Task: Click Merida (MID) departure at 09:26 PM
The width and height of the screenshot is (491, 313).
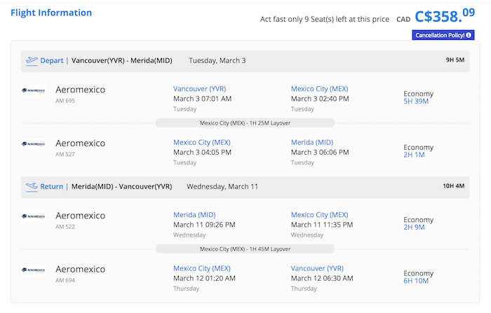Action: [194, 215]
